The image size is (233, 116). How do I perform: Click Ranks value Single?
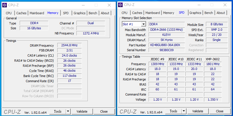pyautogui.click(x=217, y=40)
